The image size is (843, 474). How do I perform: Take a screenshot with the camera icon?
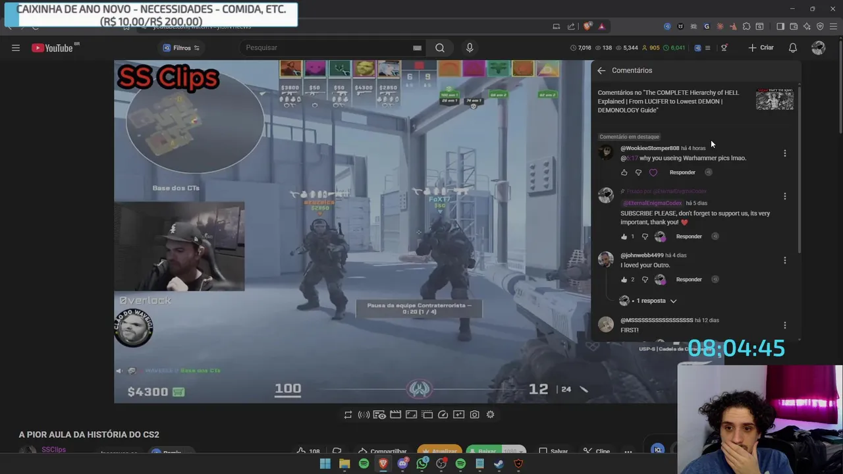[x=474, y=415]
